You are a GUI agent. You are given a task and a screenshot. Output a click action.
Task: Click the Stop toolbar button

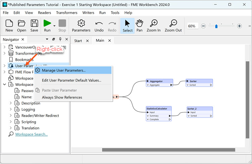pos(62,26)
